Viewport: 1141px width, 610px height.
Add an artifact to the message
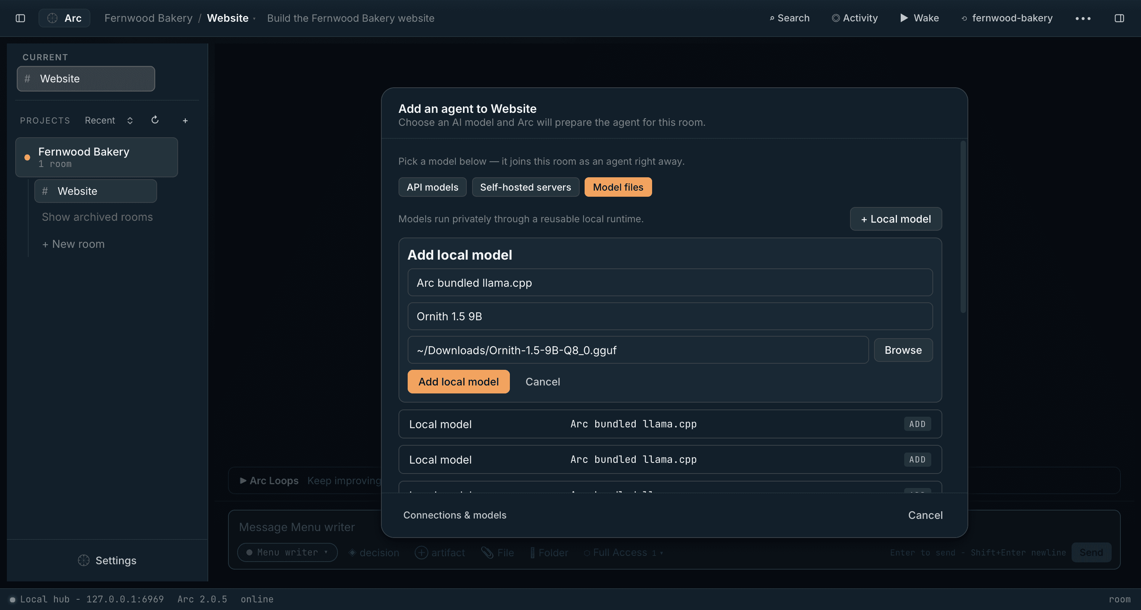[x=440, y=552]
